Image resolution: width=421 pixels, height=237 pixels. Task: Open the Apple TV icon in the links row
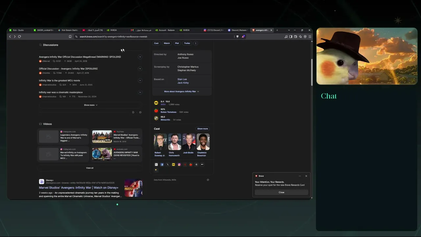202,165
